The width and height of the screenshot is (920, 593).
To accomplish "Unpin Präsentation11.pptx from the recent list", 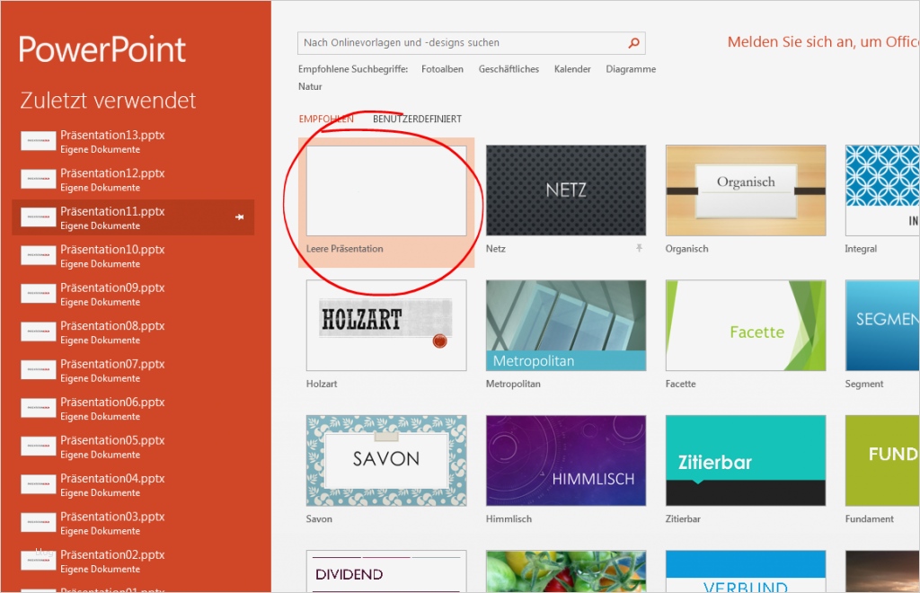I will 242,217.
